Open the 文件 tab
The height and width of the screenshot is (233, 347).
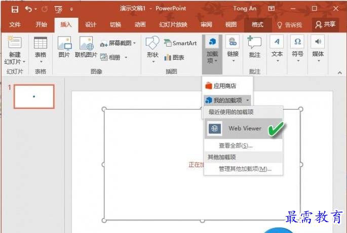click(x=15, y=24)
